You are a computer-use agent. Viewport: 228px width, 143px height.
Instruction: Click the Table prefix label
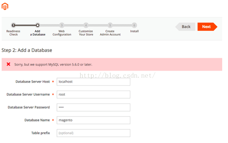point(41,133)
